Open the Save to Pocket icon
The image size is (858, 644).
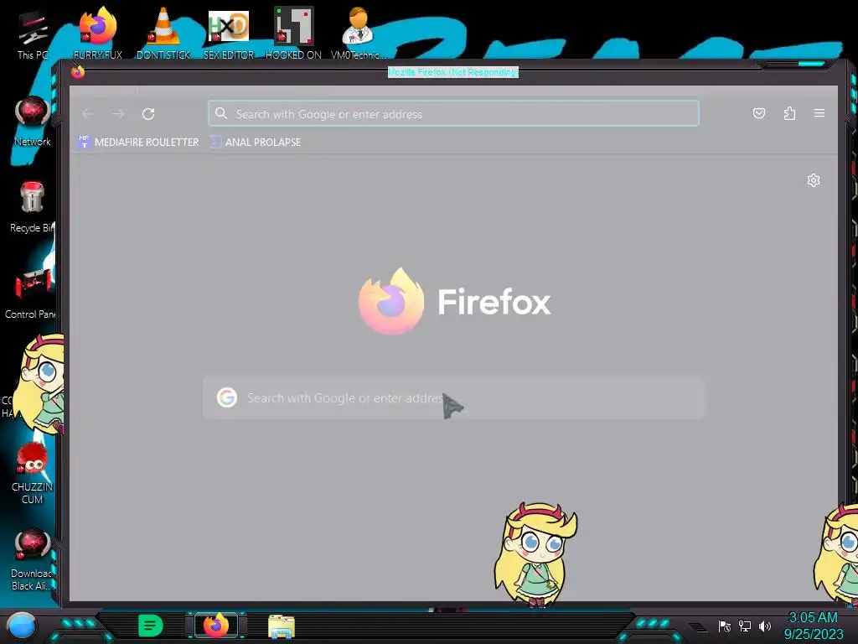click(759, 113)
